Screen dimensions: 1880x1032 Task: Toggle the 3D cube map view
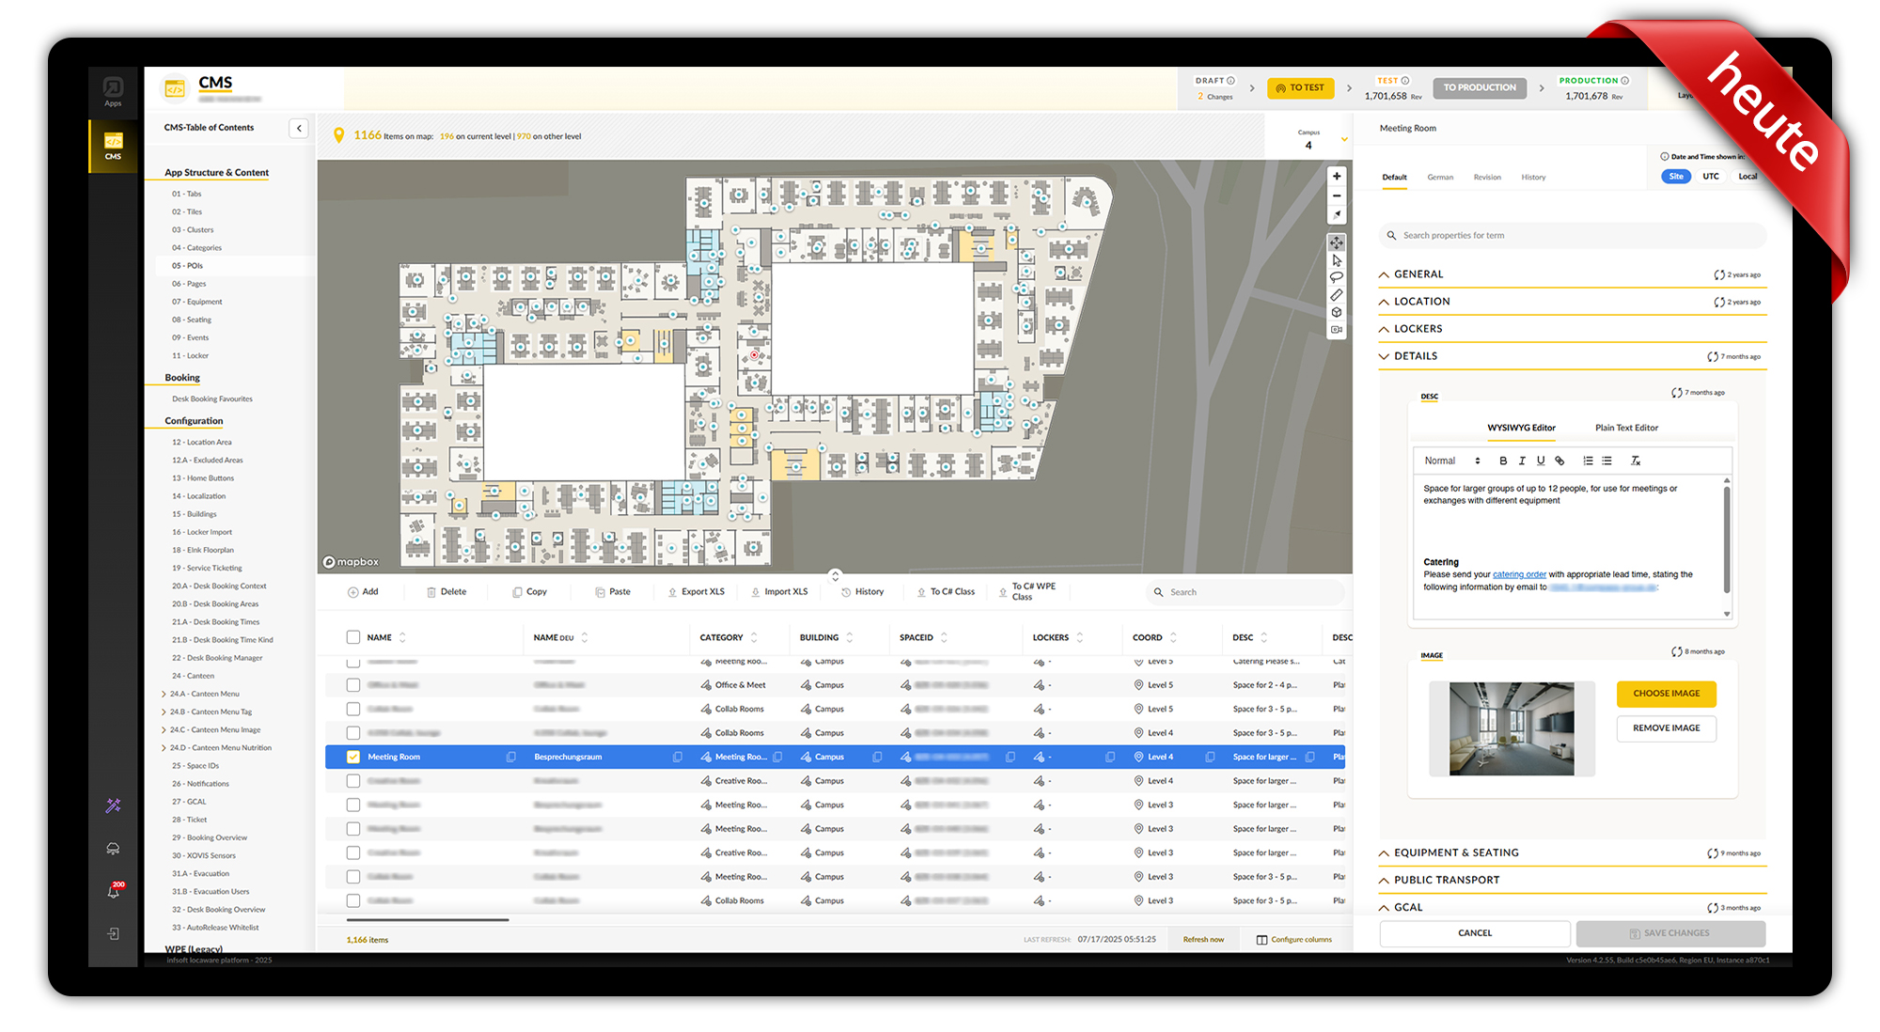pyautogui.click(x=1336, y=313)
